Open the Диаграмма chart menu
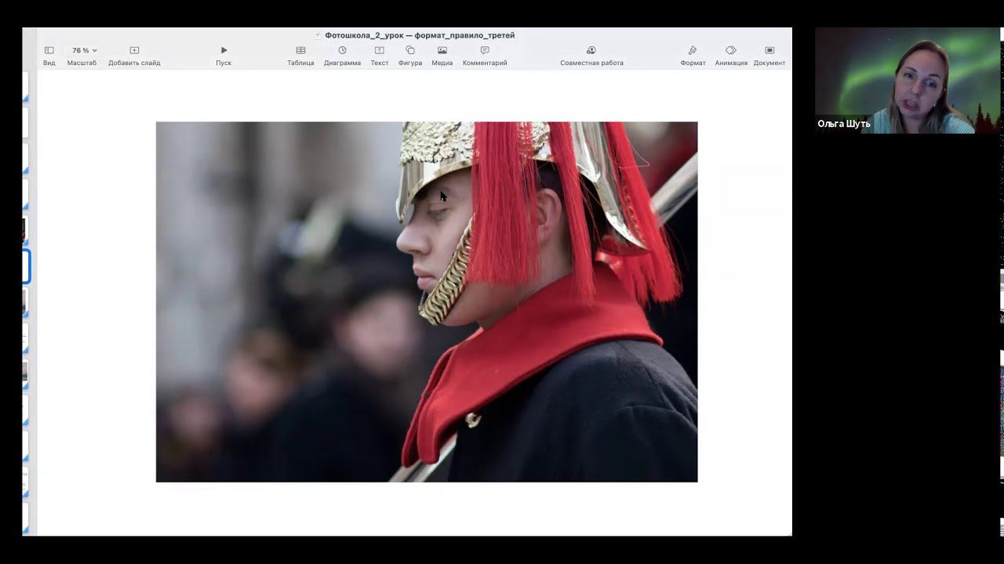 [342, 55]
